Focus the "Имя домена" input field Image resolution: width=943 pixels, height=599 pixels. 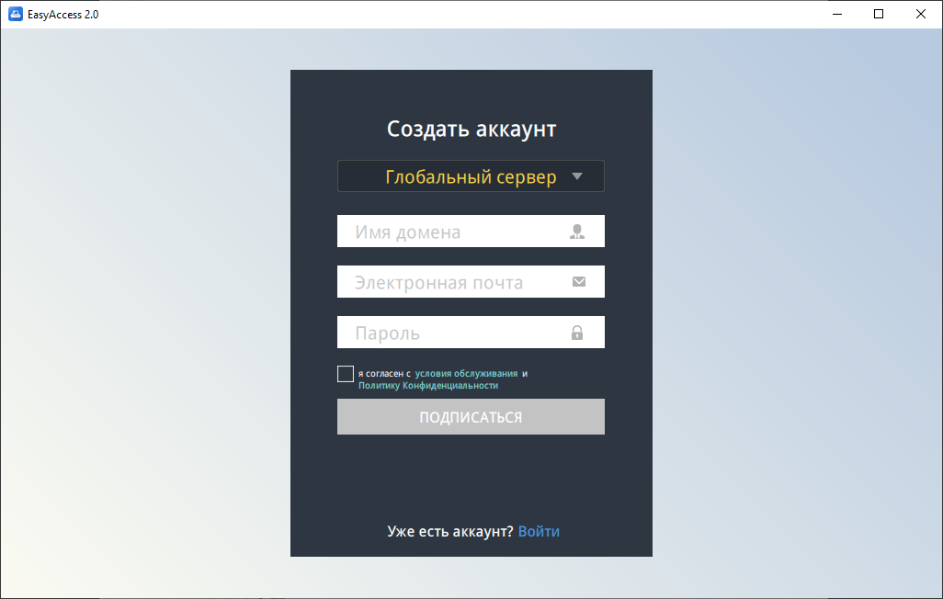tap(455, 232)
